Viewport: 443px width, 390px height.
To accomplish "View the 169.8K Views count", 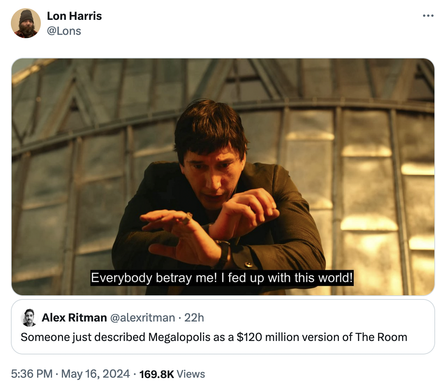I will pos(156,374).
